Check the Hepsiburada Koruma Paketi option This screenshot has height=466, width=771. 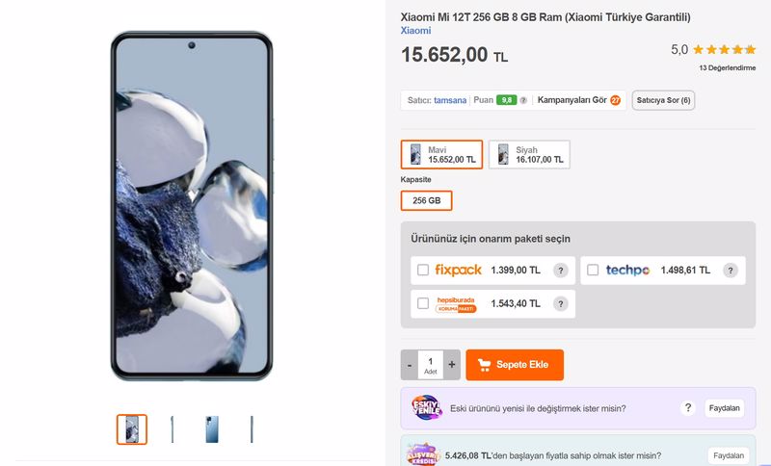coord(423,303)
